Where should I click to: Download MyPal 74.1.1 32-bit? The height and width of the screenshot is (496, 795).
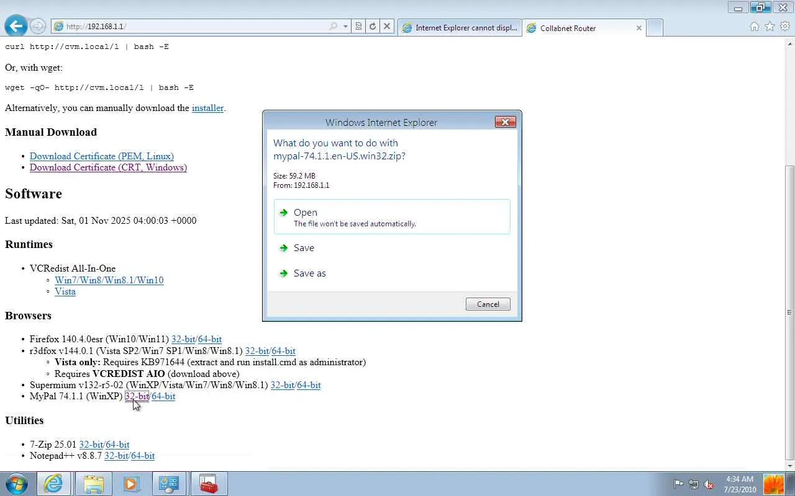137,396
